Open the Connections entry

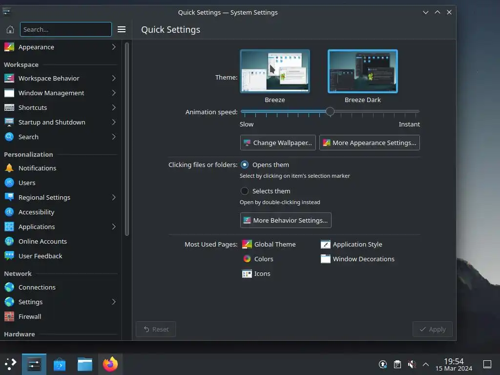(61, 287)
